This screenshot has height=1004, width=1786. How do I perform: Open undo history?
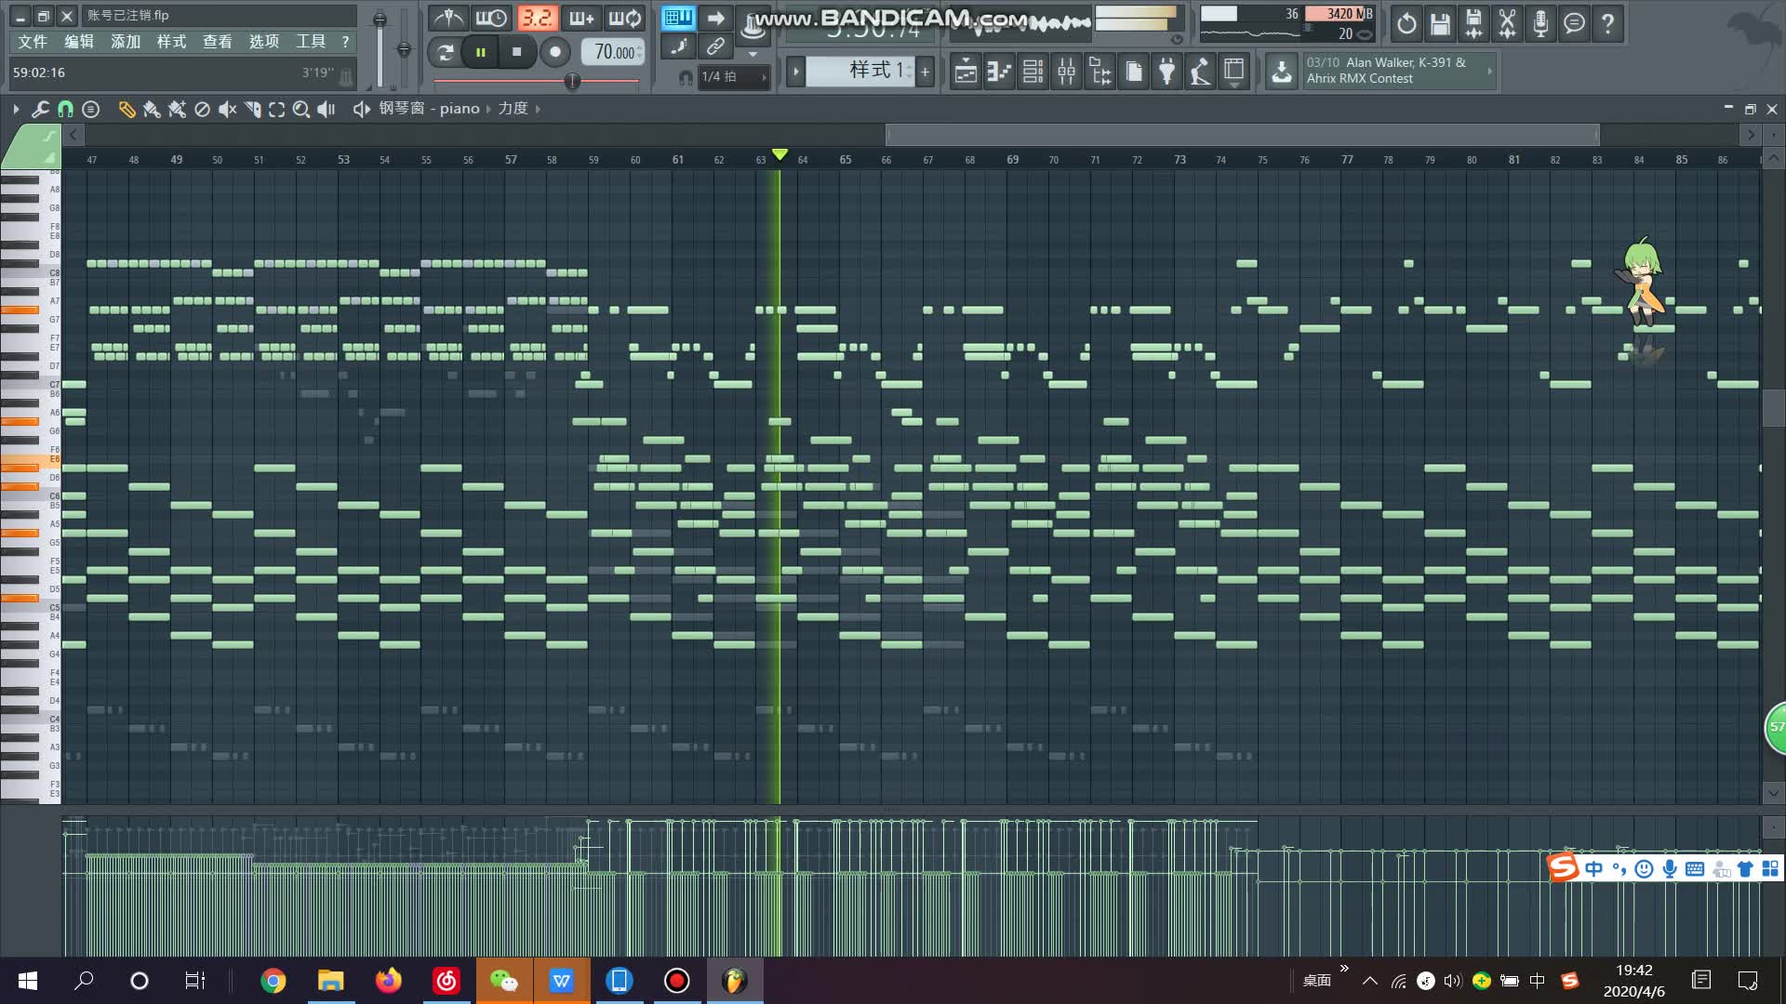pos(1406,24)
